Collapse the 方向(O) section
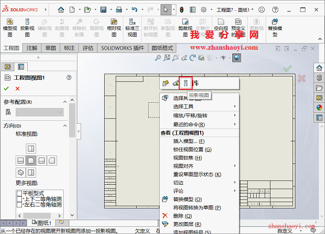 click(65, 126)
